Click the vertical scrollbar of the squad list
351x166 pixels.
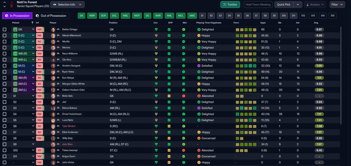(x=341, y=75)
